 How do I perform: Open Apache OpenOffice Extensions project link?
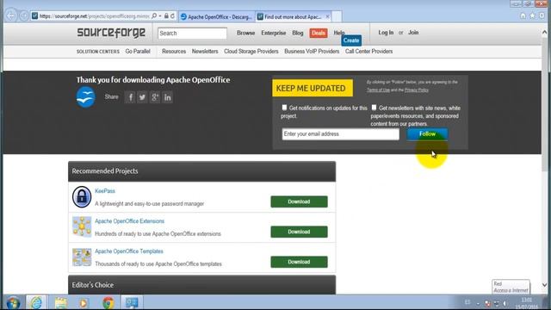(x=130, y=221)
